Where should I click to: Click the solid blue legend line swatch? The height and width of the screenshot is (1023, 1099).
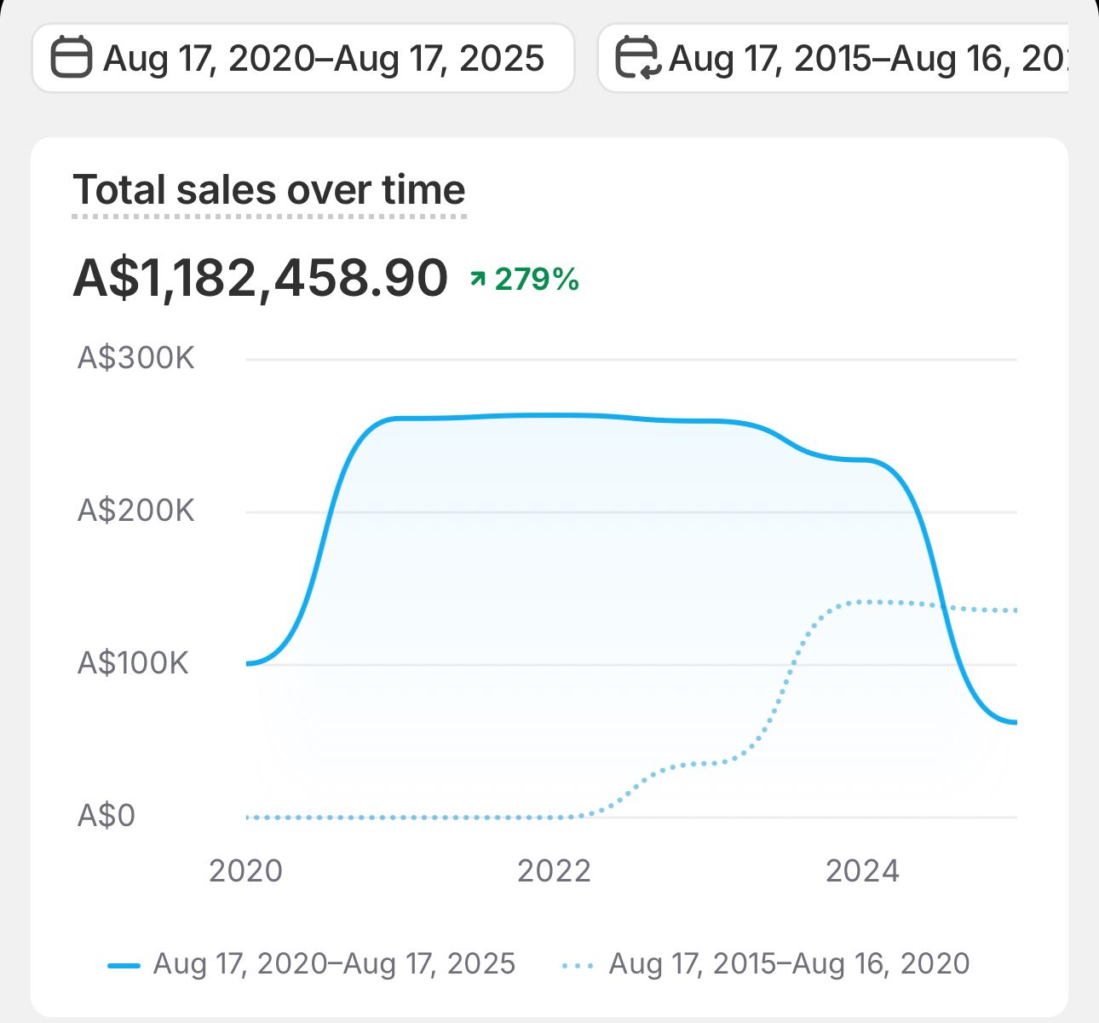pyautogui.click(x=124, y=965)
